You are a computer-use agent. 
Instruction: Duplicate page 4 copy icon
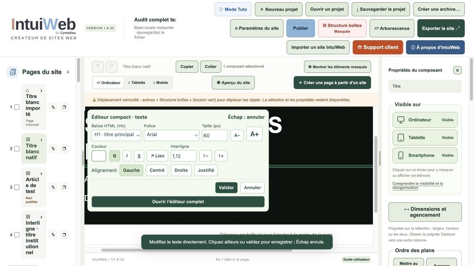click(x=64, y=235)
